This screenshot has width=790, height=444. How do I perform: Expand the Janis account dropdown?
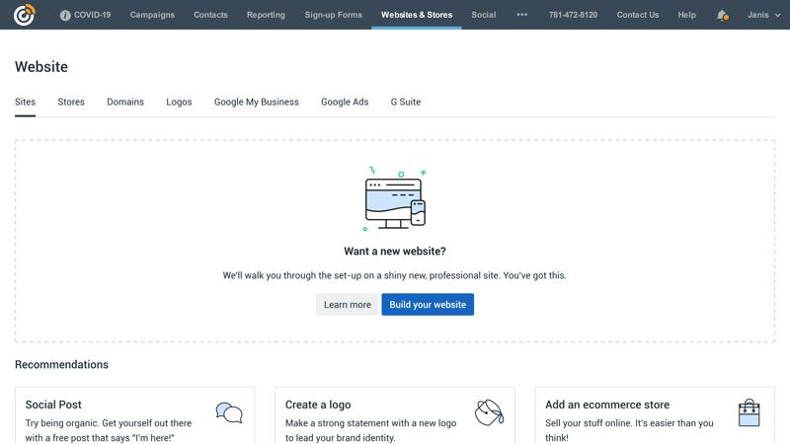point(763,15)
